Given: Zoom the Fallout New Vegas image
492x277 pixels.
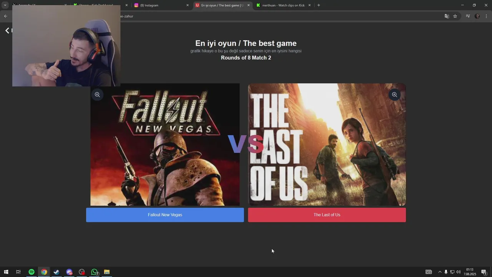Looking at the screenshot, I should click(97, 95).
